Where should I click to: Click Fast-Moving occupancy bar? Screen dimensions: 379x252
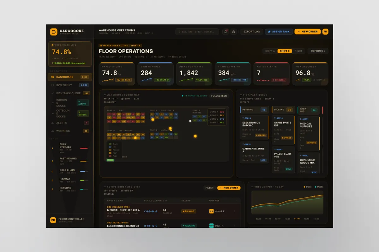(x=84, y=161)
